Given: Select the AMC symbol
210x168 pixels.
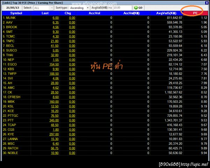Looking at the screenshot, I should coord(11,88).
